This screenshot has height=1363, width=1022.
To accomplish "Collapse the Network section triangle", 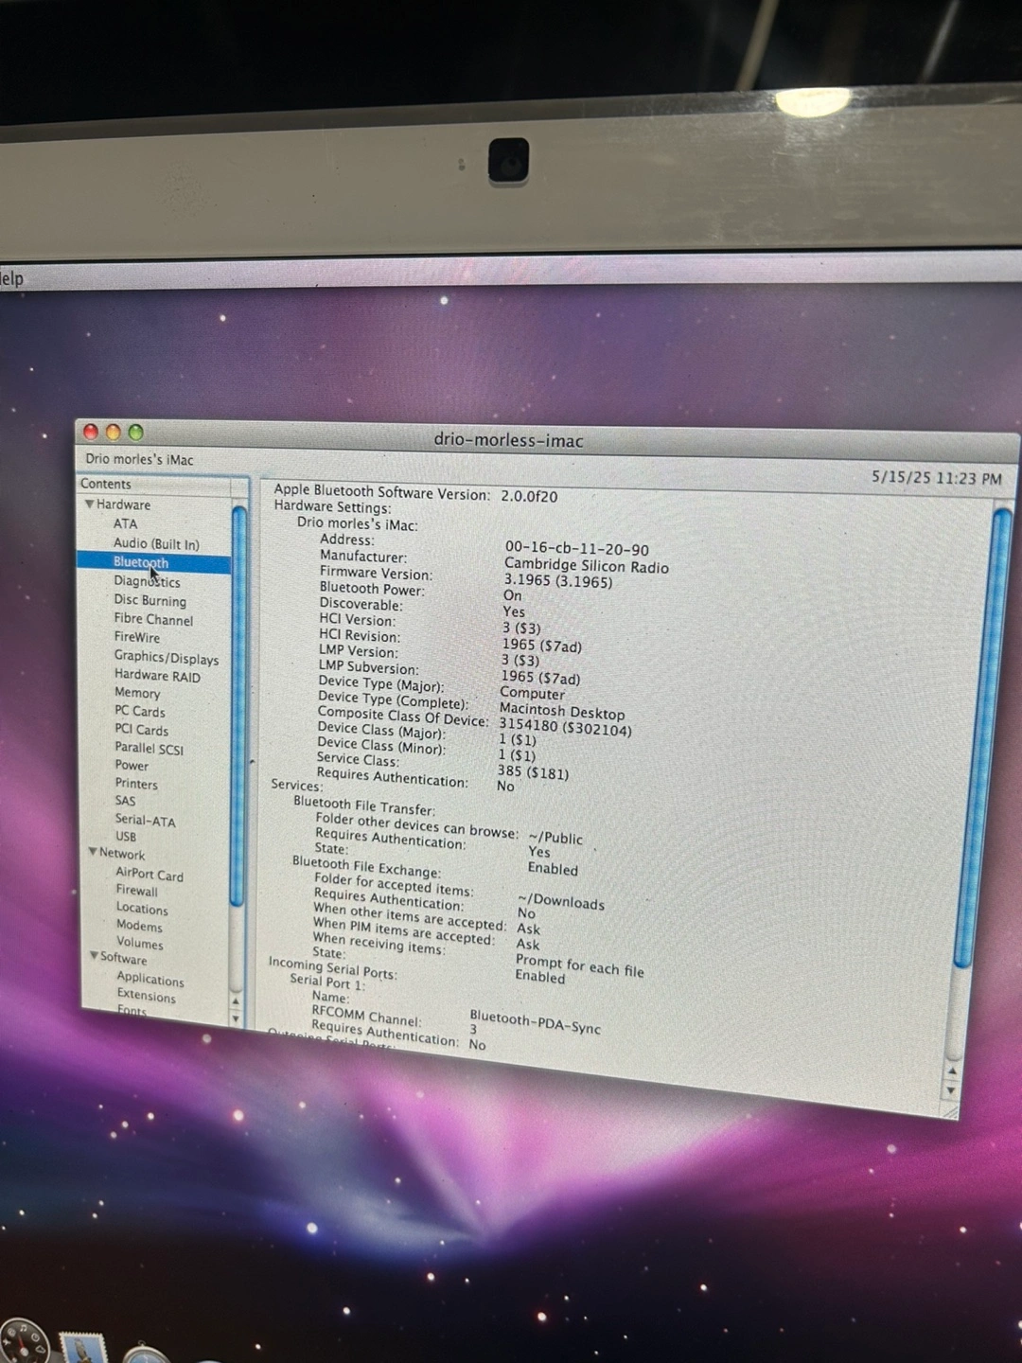I will pyautogui.click(x=93, y=852).
